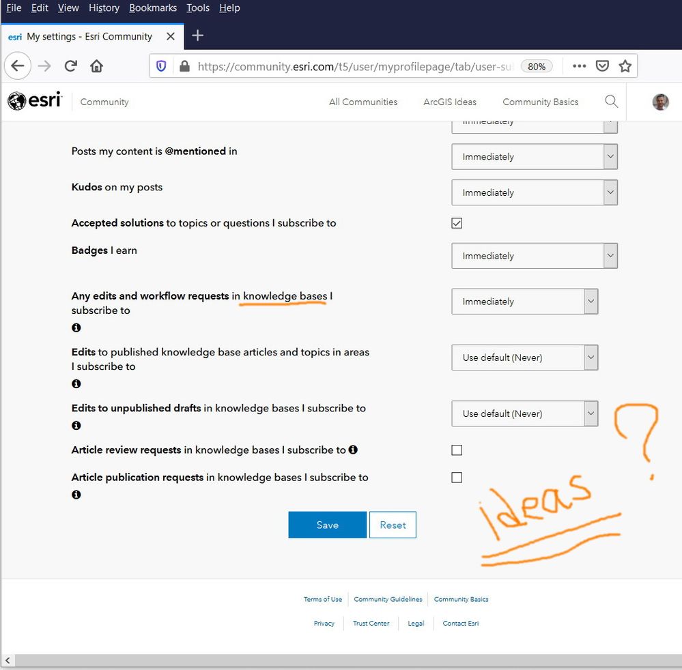Open Community Basics in top navigation
The height and width of the screenshot is (670, 682).
tap(540, 102)
